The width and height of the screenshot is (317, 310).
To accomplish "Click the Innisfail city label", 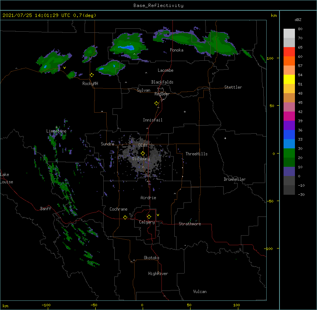I will 153,120.
